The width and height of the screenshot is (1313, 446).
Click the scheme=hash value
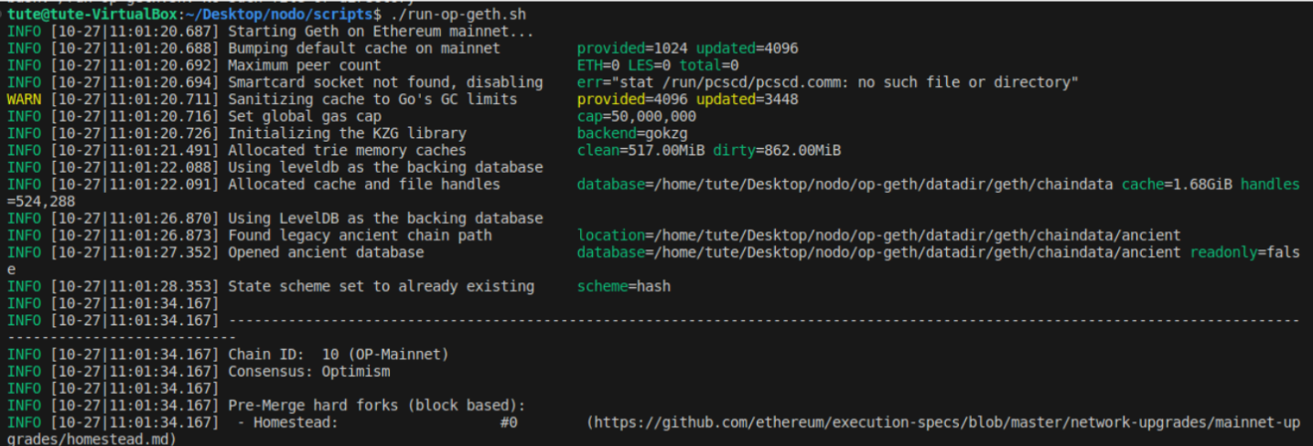pyautogui.click(x=623, y=286)
